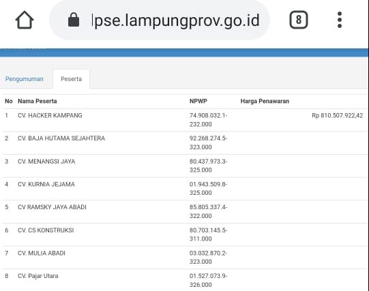The image size is (369, 291).
Task: Tap the lpse.lampungprov.go.id address bar
Action: 160,20
